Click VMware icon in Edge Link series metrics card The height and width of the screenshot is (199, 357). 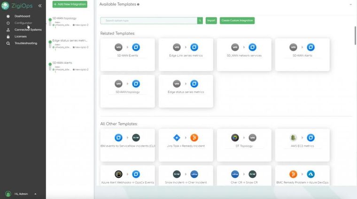[177, 47]
